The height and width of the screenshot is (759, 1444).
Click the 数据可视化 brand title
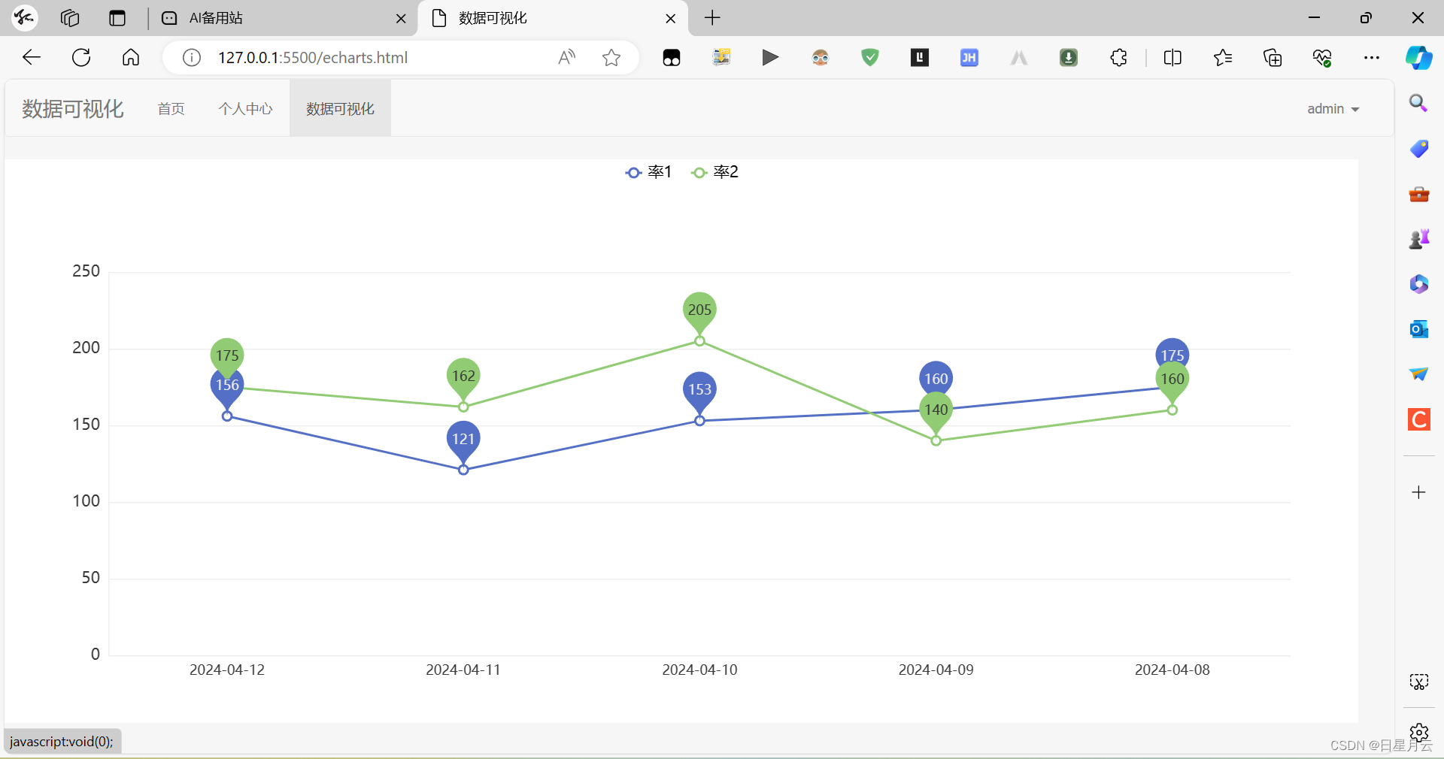point(72,109)
